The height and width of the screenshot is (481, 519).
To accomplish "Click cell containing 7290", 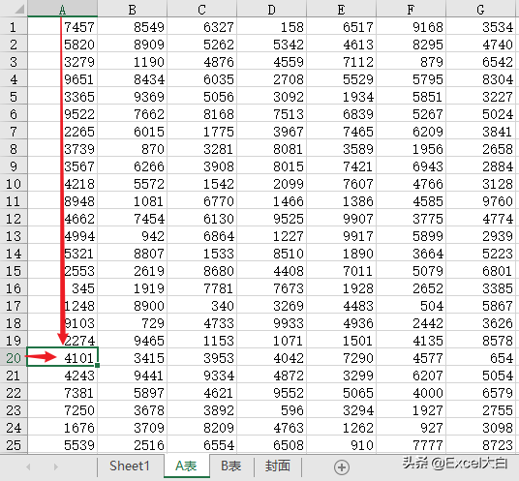I will tap(342, 358).
